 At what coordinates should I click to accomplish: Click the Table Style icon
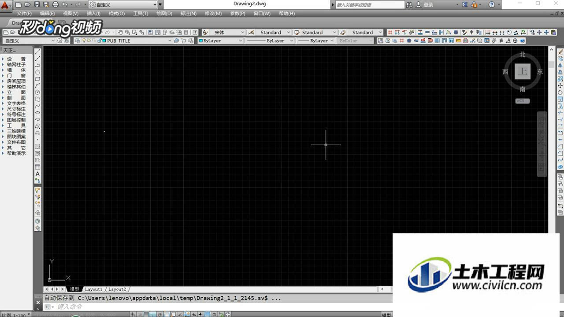[297, 32]
